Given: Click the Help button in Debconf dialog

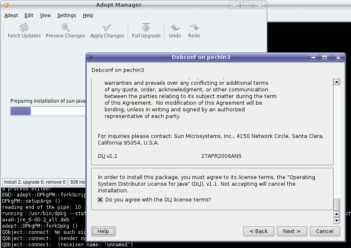Looking at the screenshot, I should tap(103, 231).
